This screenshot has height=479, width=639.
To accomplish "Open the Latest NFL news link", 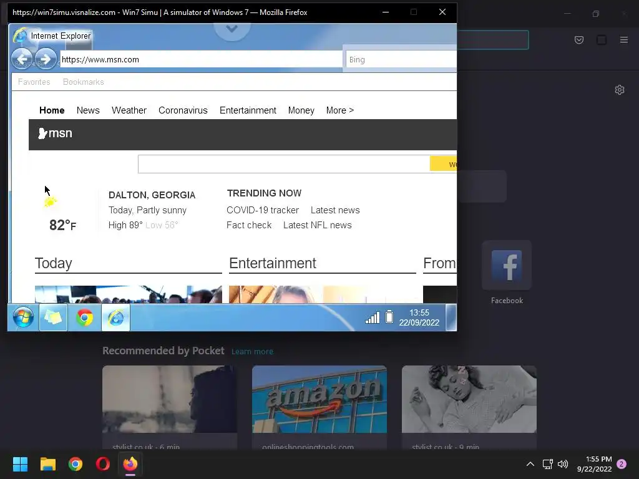I will coord(318,225).
